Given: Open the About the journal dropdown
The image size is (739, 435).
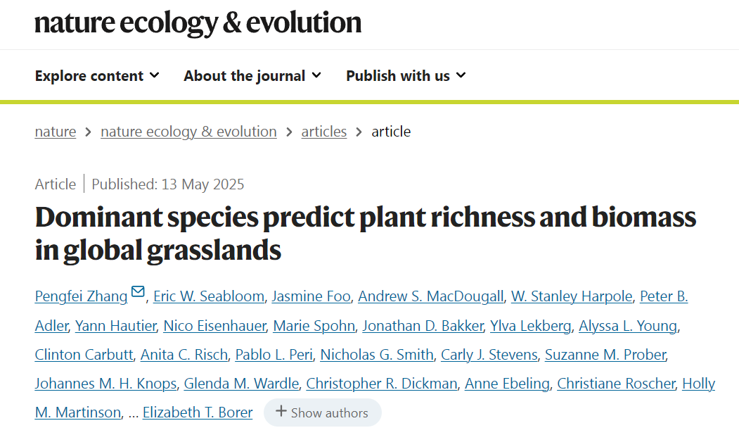Looking at the screenshot, I should [x=252, y=75].
